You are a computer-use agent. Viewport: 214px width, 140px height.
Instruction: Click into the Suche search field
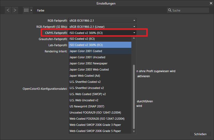190,10
